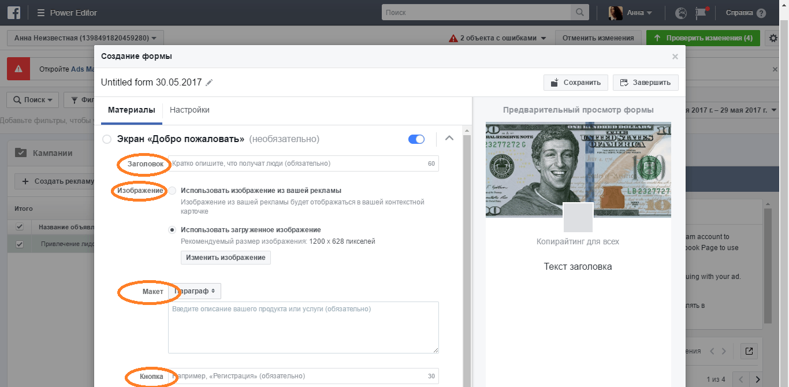The width and height of the screenshot is (789, 387).
Task: Open the globe notifications icon
Action: tap(681, 13)
